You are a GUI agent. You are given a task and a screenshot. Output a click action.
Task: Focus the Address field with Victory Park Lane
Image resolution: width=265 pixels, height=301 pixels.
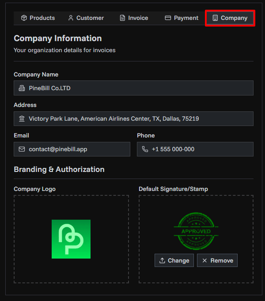tap(133, 118)
